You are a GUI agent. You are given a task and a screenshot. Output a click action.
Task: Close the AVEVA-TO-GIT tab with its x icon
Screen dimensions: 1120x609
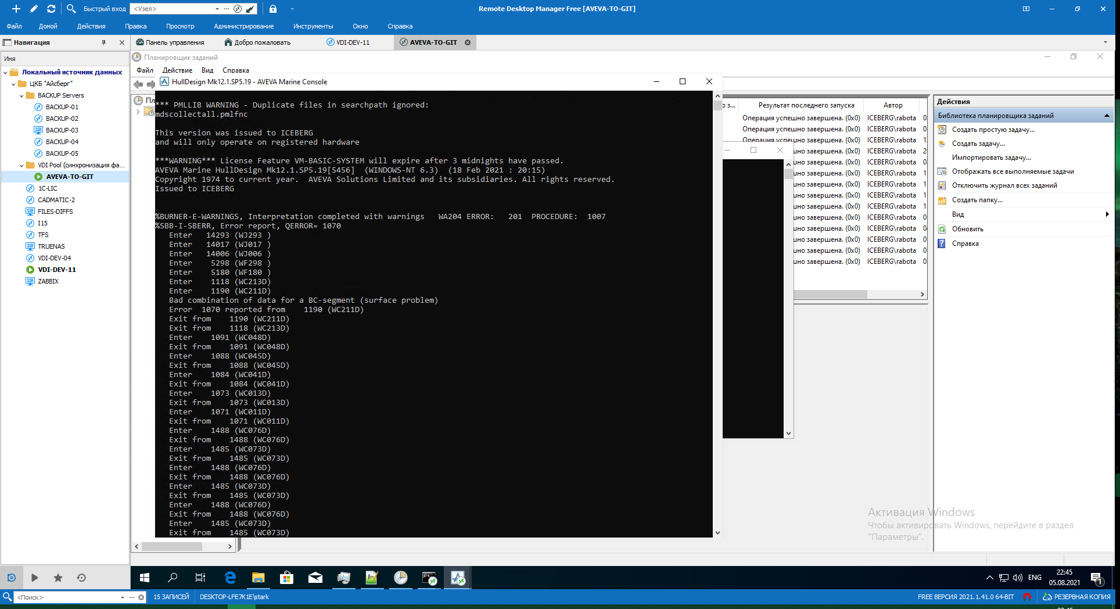[x=468, y=42]
